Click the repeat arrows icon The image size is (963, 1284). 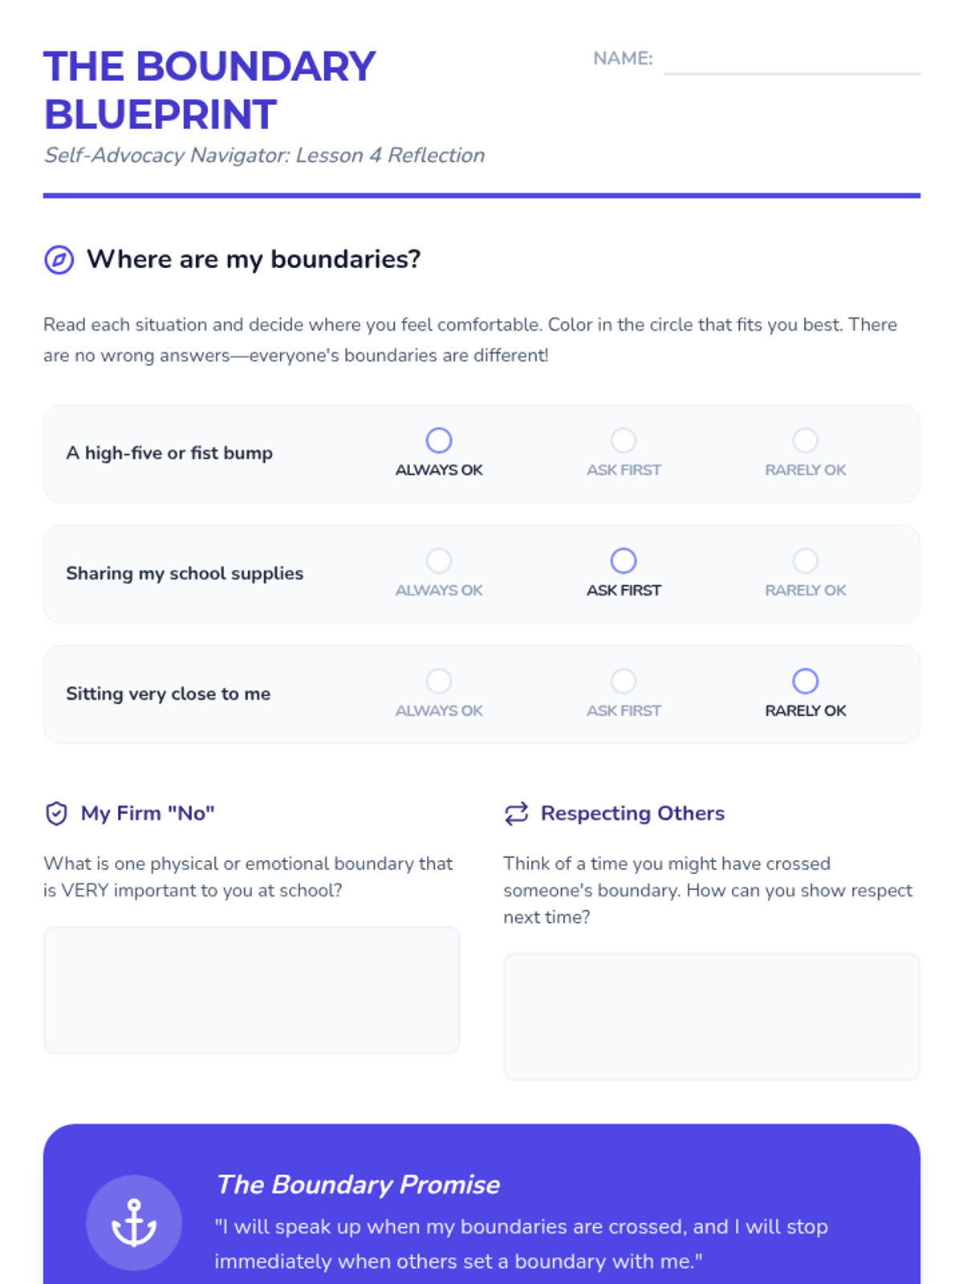(516, 814)
